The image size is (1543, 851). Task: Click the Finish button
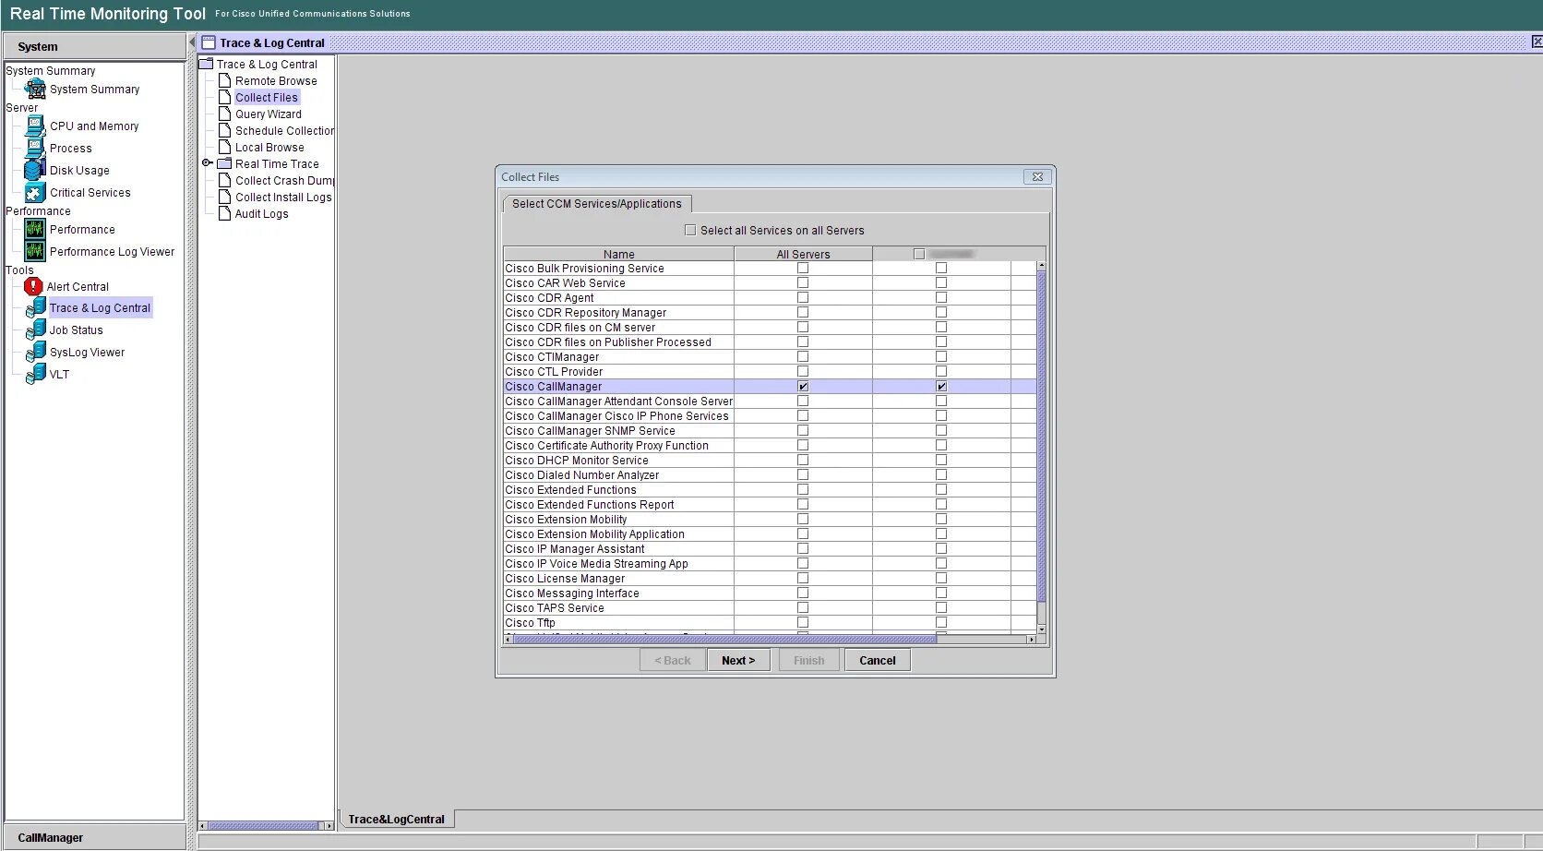(809, 660)
